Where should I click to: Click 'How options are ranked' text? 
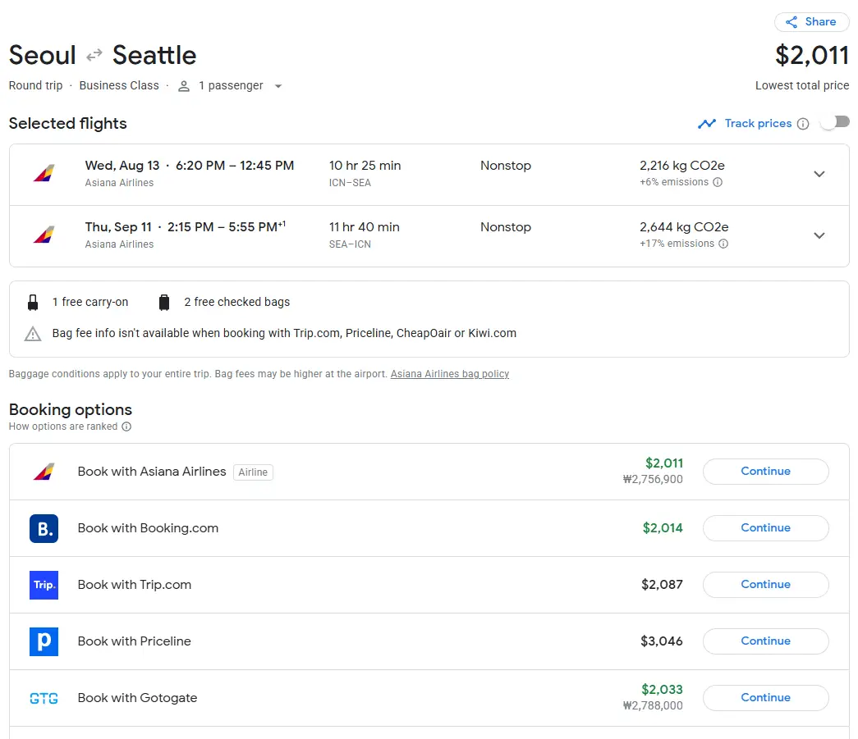tap(63, 427)
